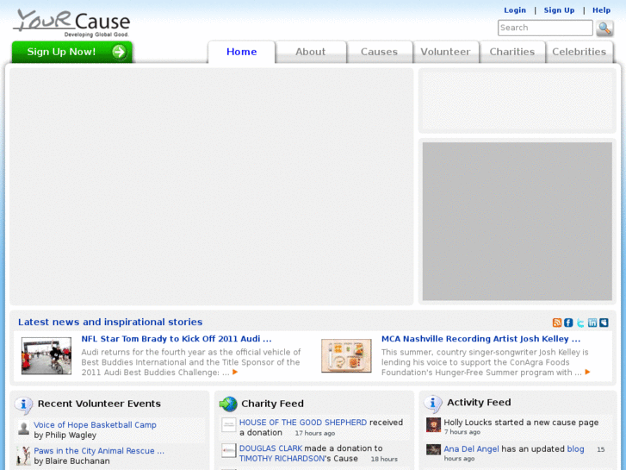Open the NFL Star Tom Brady headline

point(177,339)
